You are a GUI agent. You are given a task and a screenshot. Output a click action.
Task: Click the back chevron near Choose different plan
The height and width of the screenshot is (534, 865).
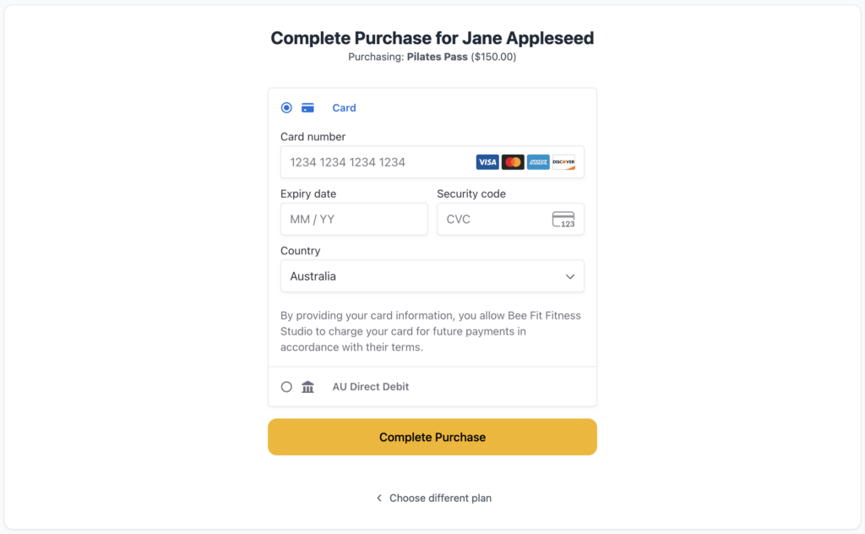click(x=379, y=499)
